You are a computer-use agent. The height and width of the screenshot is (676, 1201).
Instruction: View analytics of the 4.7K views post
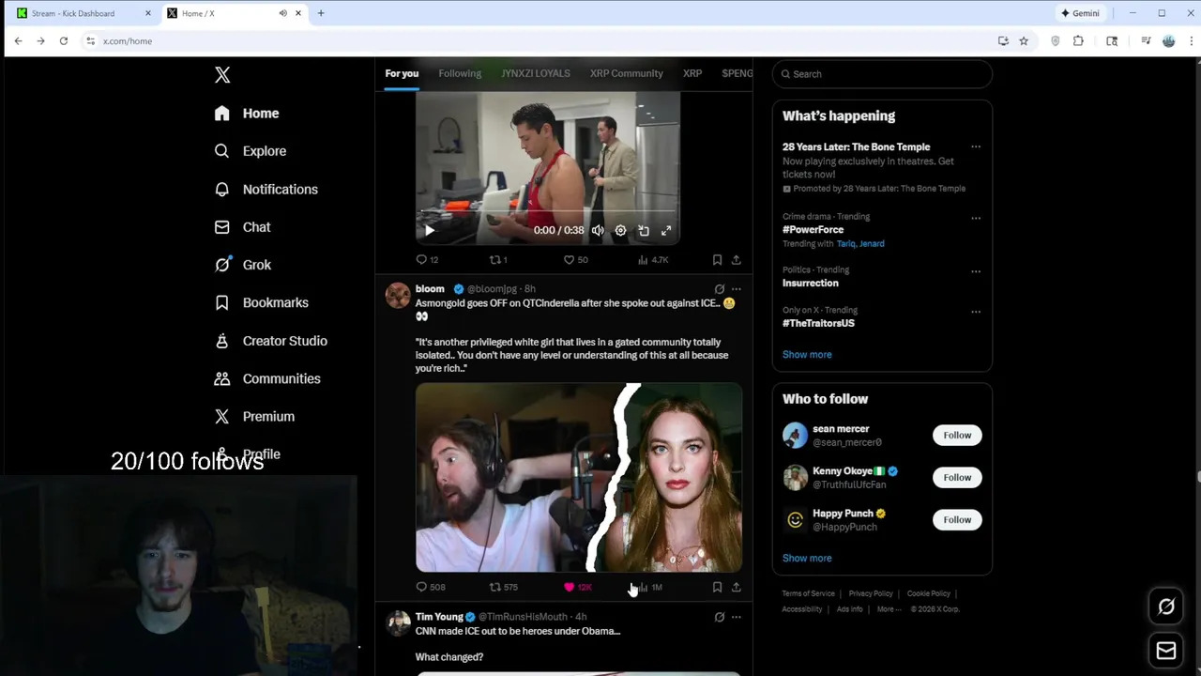(653, 260)
